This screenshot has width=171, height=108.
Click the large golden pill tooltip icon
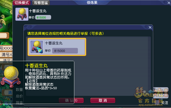[x=11, y=77]
